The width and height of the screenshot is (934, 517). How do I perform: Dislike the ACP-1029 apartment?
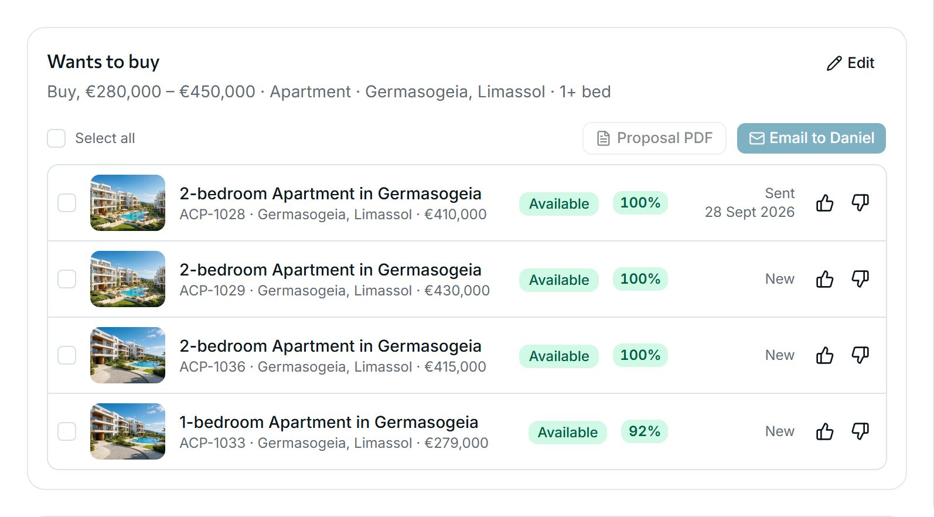tap(860, 279)
